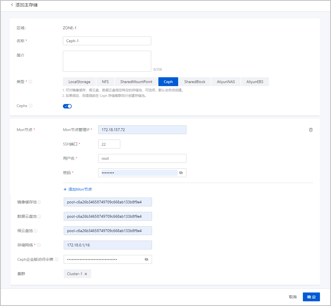
Task: Select Ceph storage type
Action: click(x=168, y=82)
